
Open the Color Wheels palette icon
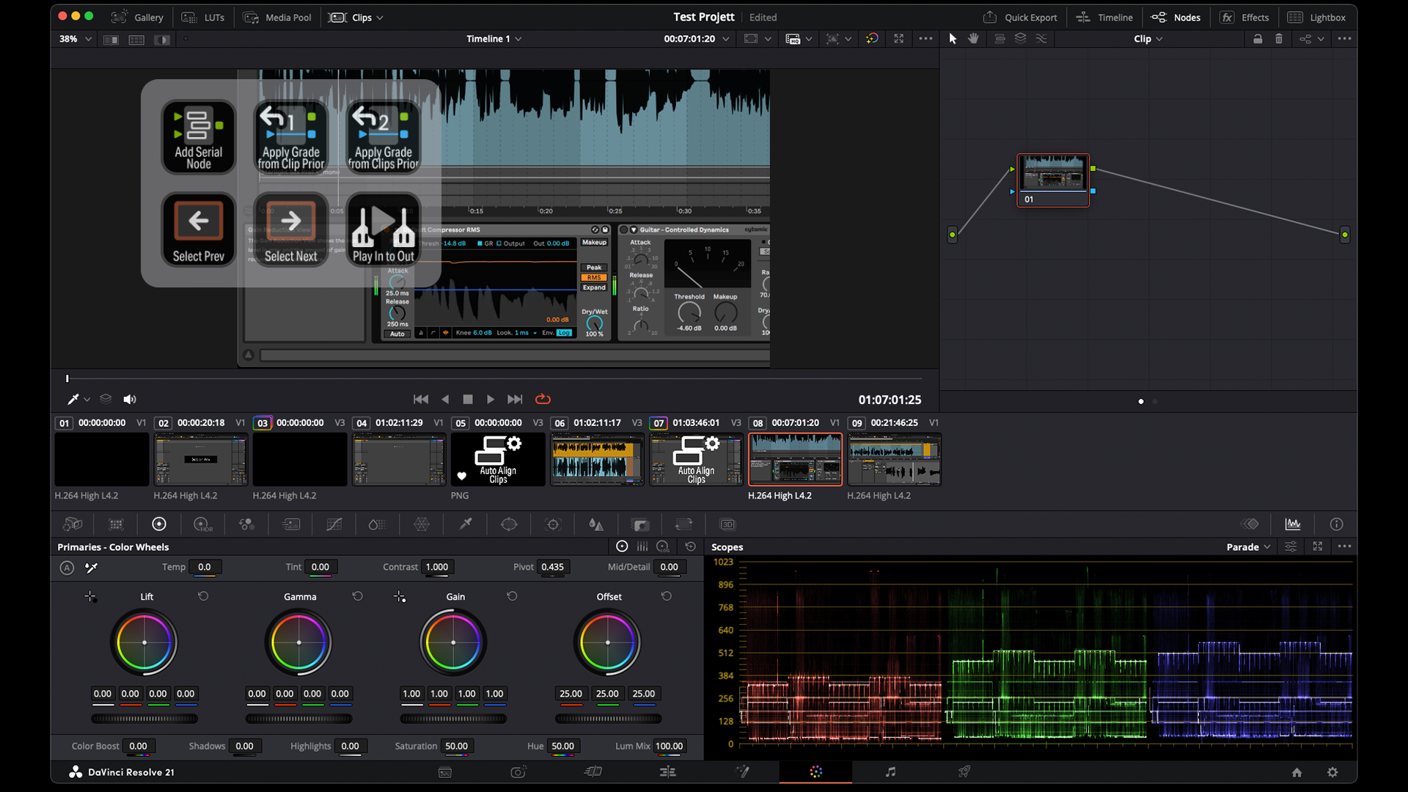coord(159,524)
